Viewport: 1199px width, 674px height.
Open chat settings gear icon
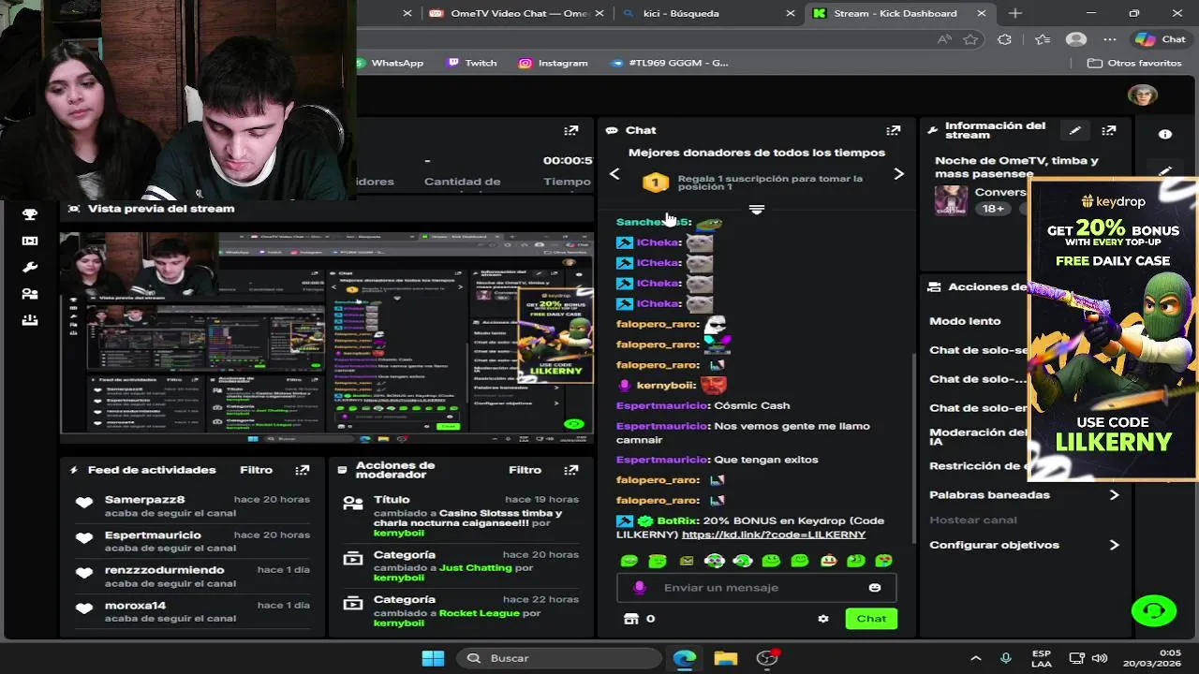(823, 619)
